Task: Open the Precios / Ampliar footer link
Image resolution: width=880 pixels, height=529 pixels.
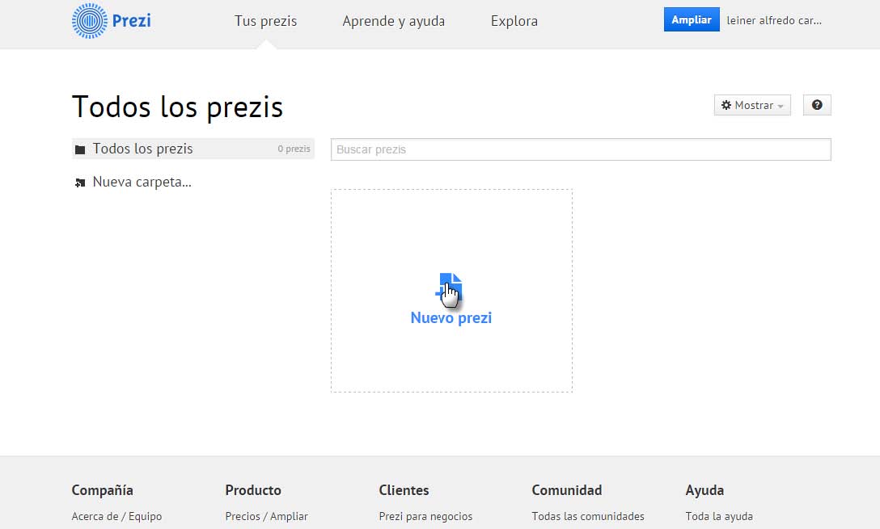Action: click(266, 516)
